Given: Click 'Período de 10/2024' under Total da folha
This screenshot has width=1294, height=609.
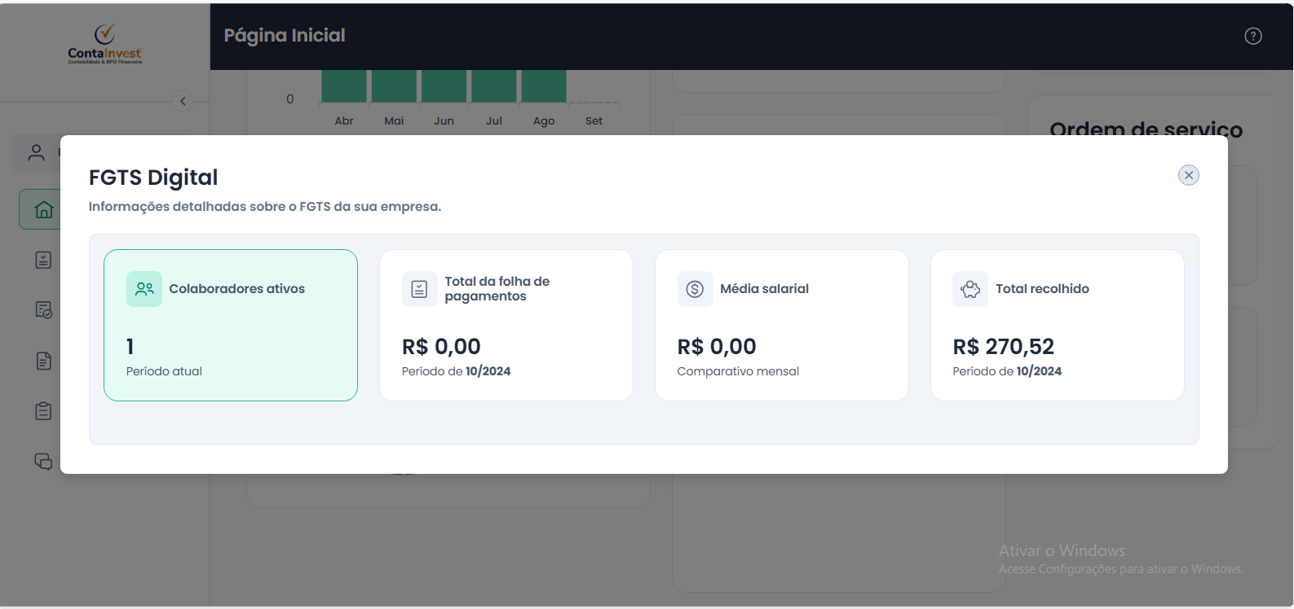Looking at the screenshot, I should [x=456, y=371].
